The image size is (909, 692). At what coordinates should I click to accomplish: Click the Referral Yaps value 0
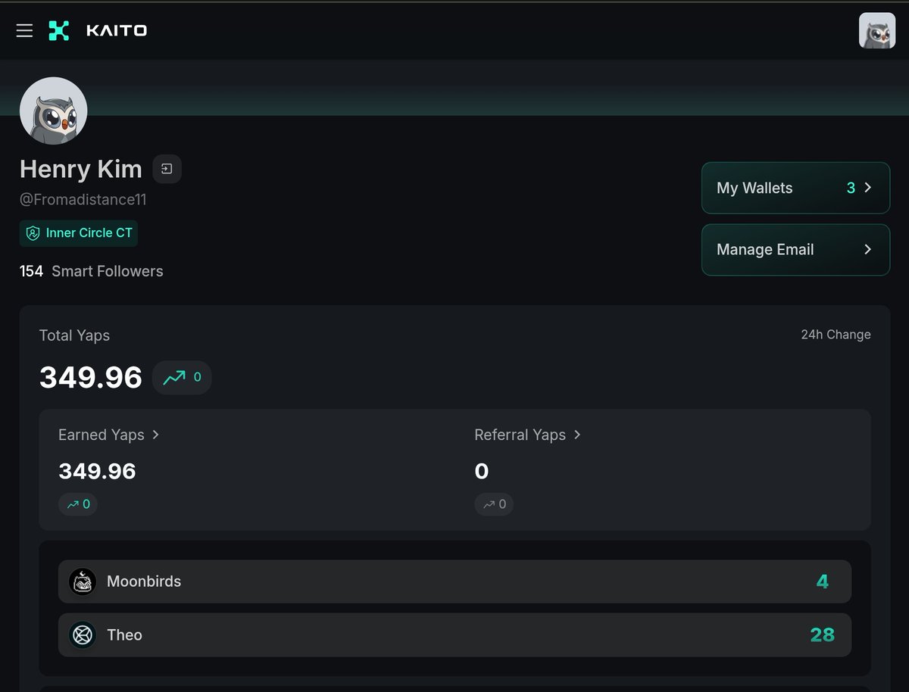click(482, 471)
